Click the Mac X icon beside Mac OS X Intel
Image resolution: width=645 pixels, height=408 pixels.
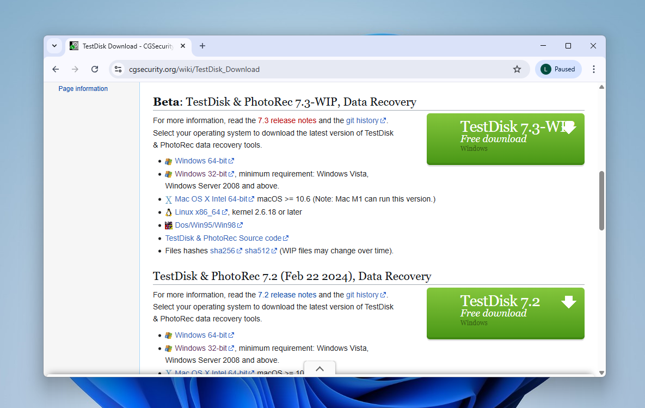click(169, 200)
